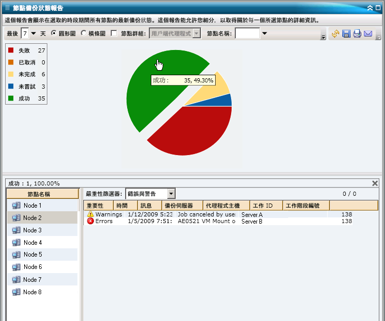Viewport: 385px width, 321px height.
Task: Click the Node 8 computer icon
Action: (x=16, y=292)
